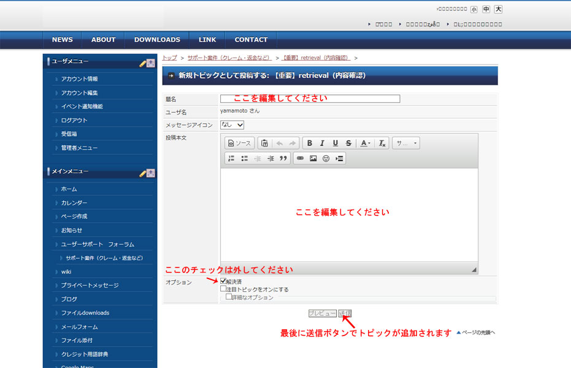Open the NEWS menu item
The image size is (571, 368).
click(x=63, y=40)
